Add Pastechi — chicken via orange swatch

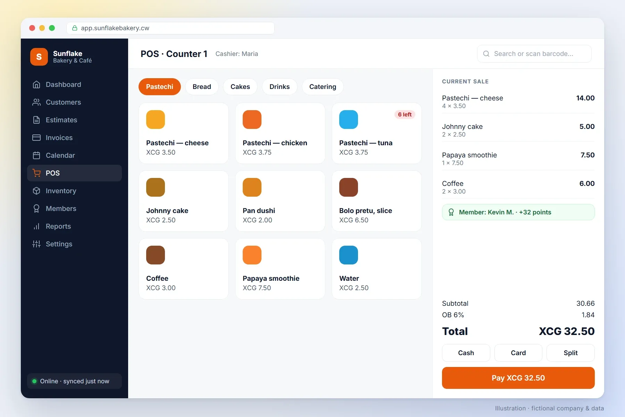click(x=252, y=120)
